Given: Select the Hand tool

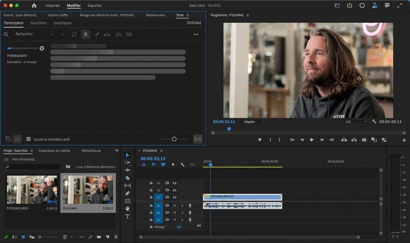Looking at the screenshot, I should coord(127,208).
